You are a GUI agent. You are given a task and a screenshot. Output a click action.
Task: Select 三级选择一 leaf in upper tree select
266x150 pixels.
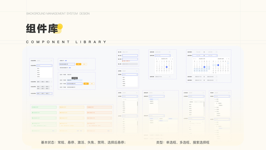point(221,105)
